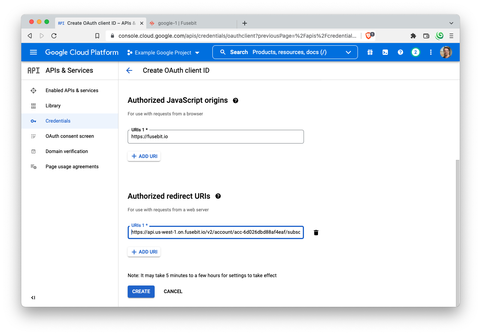Click the page vertical scrollbar
Image resolution: width=481 pixels, height=335 pixels.
(457, 232)
